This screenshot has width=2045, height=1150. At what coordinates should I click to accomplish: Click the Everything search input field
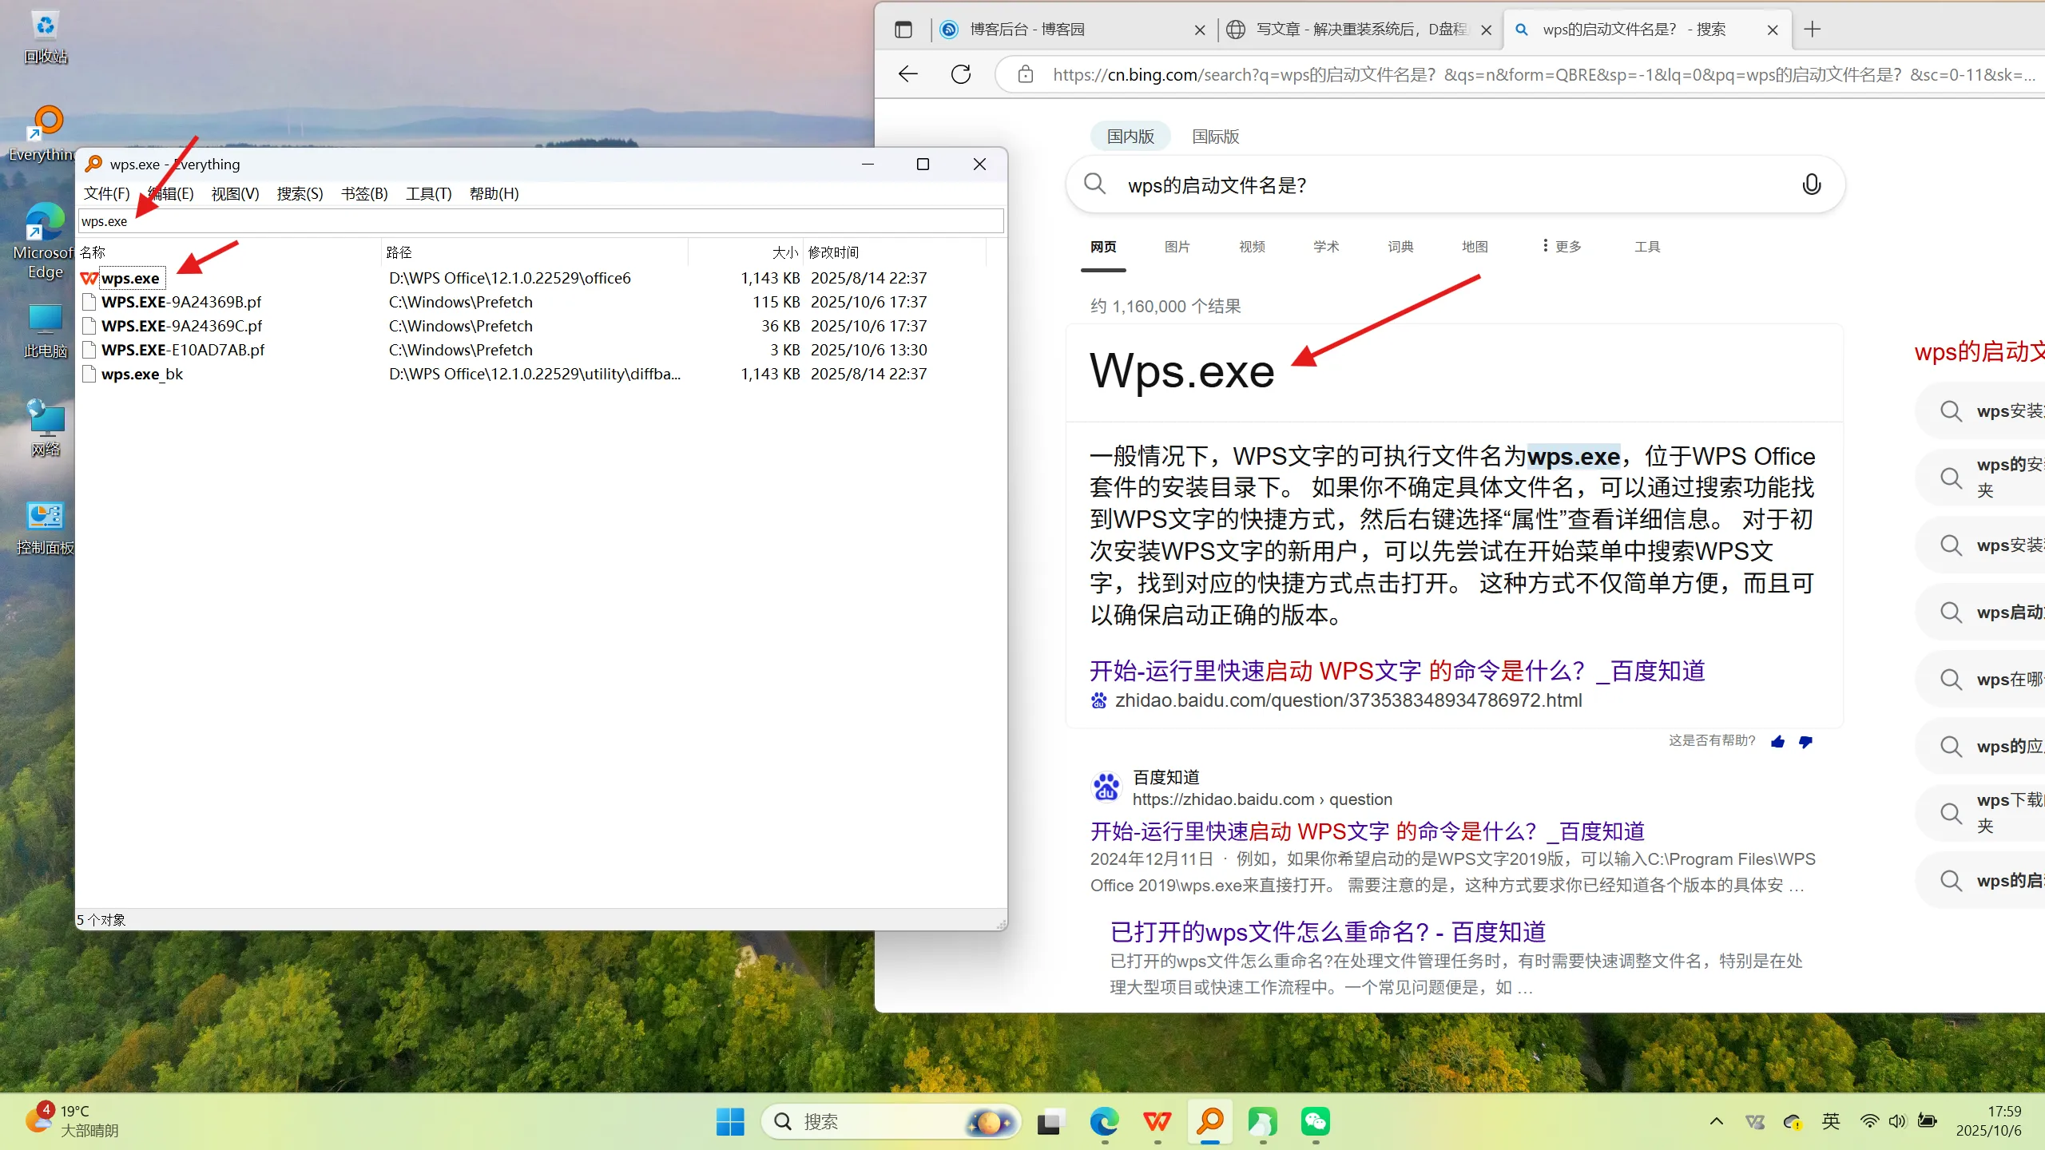(x=540, y=221)
